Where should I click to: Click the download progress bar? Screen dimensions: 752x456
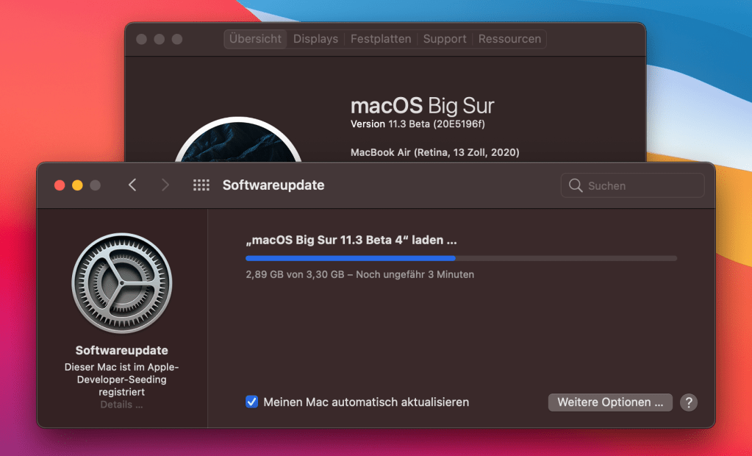[x=461, y=258]
